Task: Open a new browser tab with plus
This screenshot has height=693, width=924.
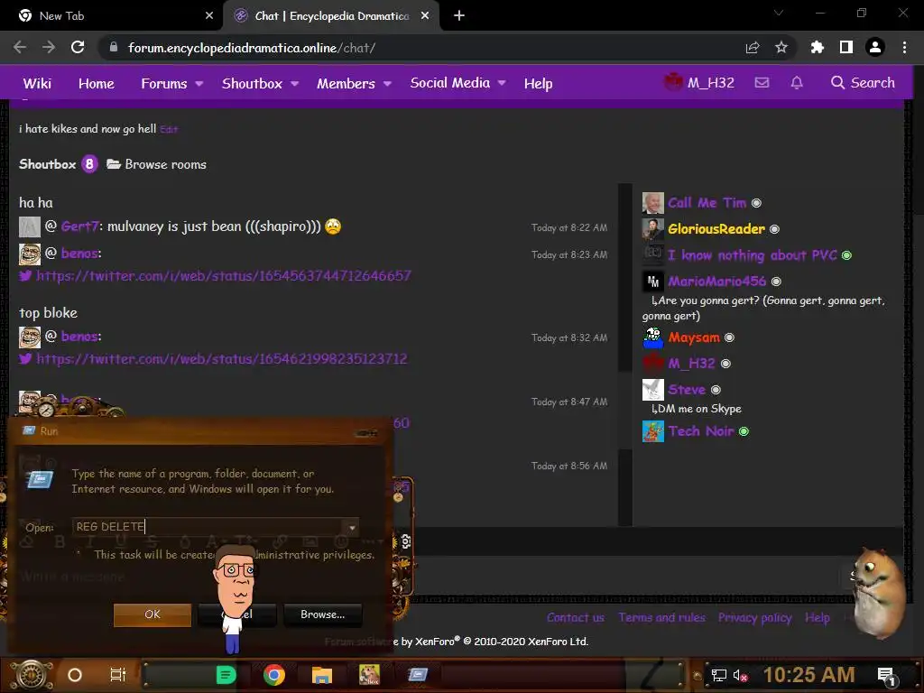Action: pyautogui.click(x=459, y=16)
